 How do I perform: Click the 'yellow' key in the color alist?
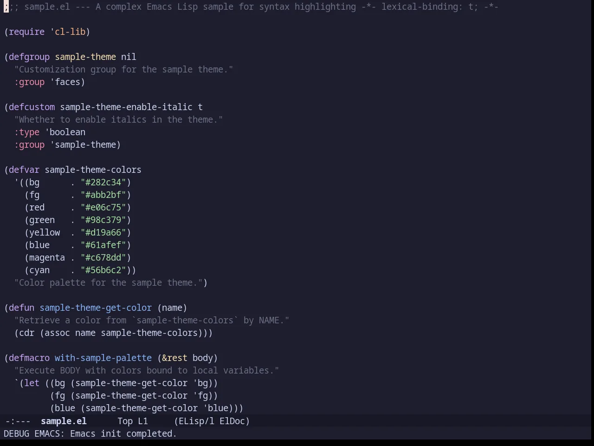pyautogui.click(x=45, y=232)
